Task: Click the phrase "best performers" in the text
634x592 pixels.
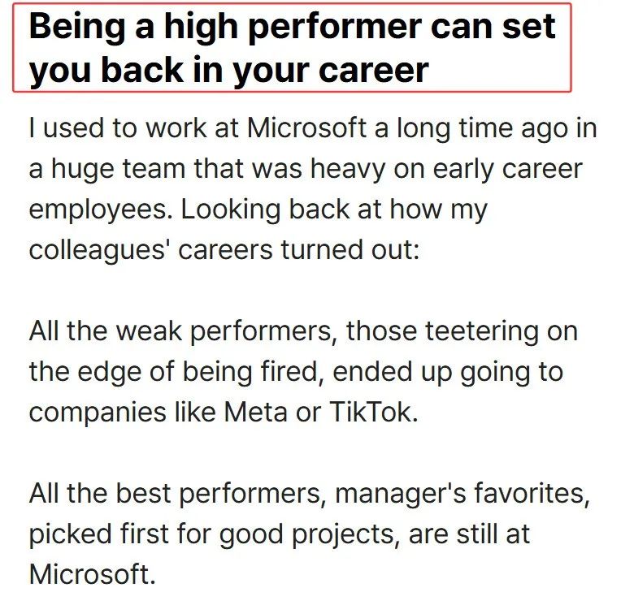Action: [220, 493]
